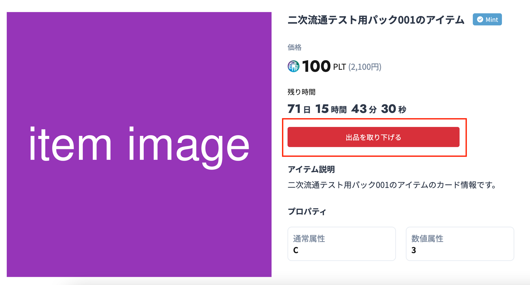The width and height of the screenshot is (530, 285).
Task: Click the プロパティ section heading
Action: pyautogui.click(x=307, y=212)
